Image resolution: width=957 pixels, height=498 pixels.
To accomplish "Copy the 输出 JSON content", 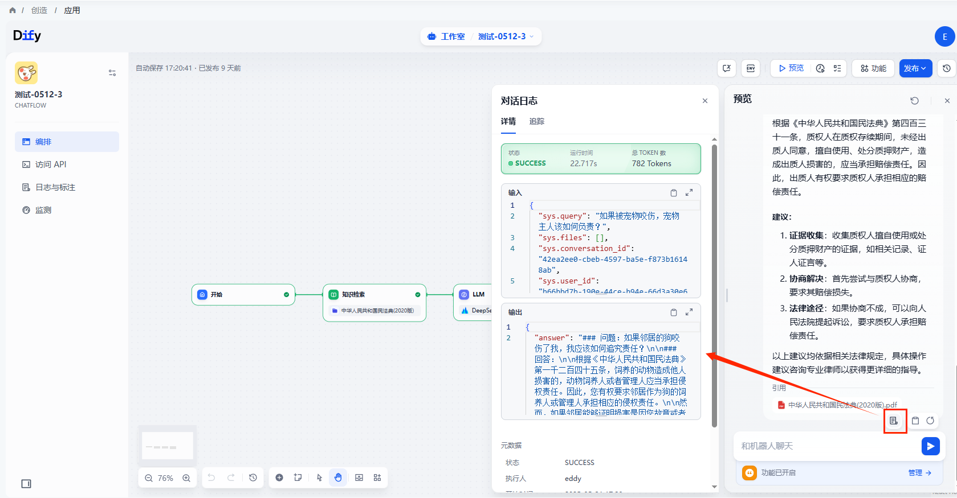I will (674, 312).
